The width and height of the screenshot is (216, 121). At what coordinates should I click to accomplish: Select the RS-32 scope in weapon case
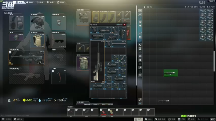pyautogui.click(x=97, y=37)
